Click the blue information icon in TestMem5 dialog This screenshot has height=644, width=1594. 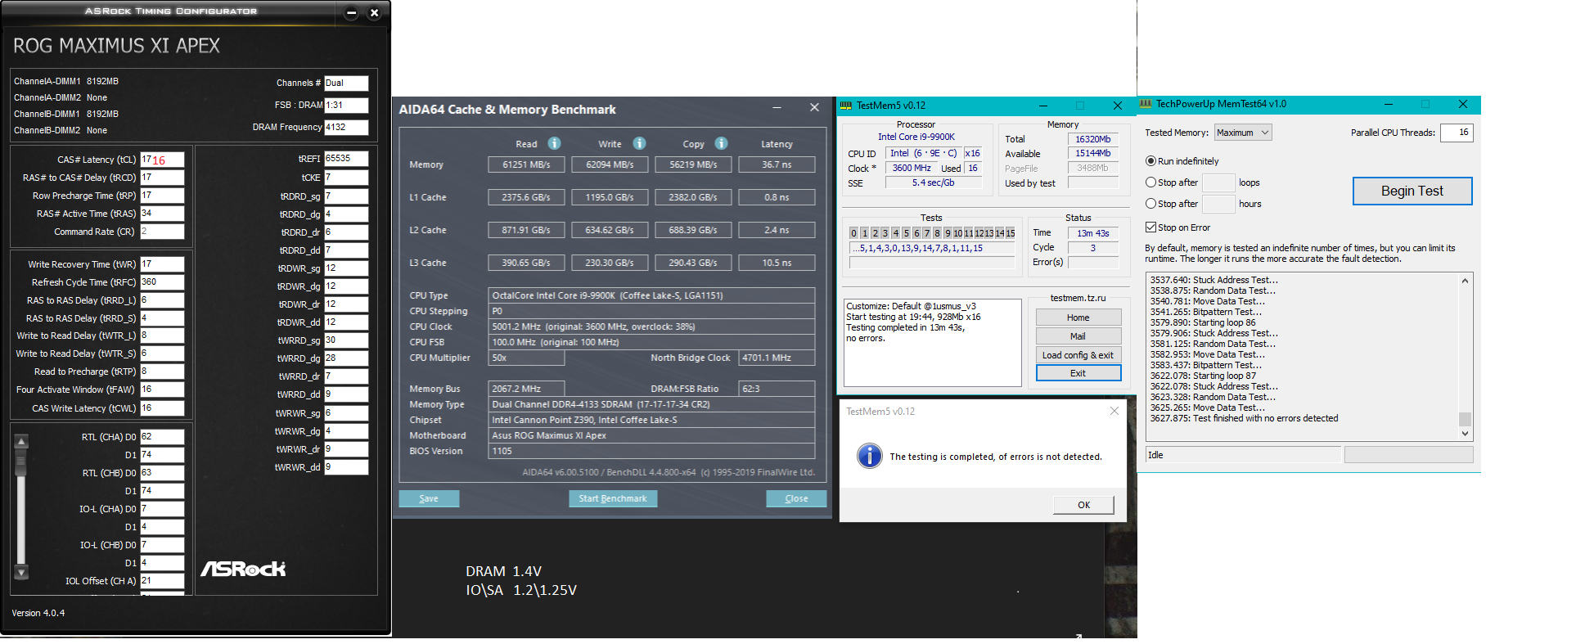click(869, 456)
